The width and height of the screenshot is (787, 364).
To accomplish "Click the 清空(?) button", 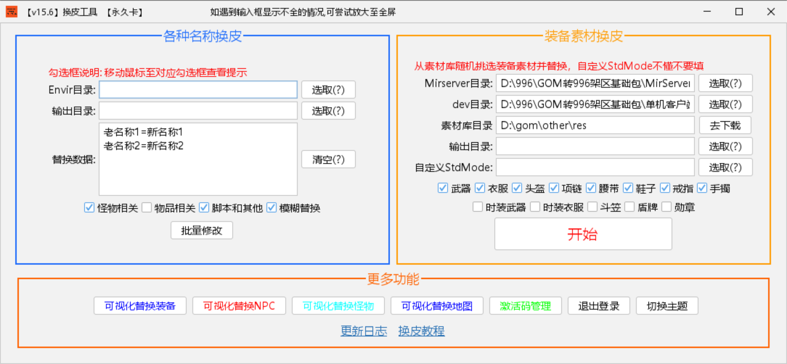I will 328,159.
